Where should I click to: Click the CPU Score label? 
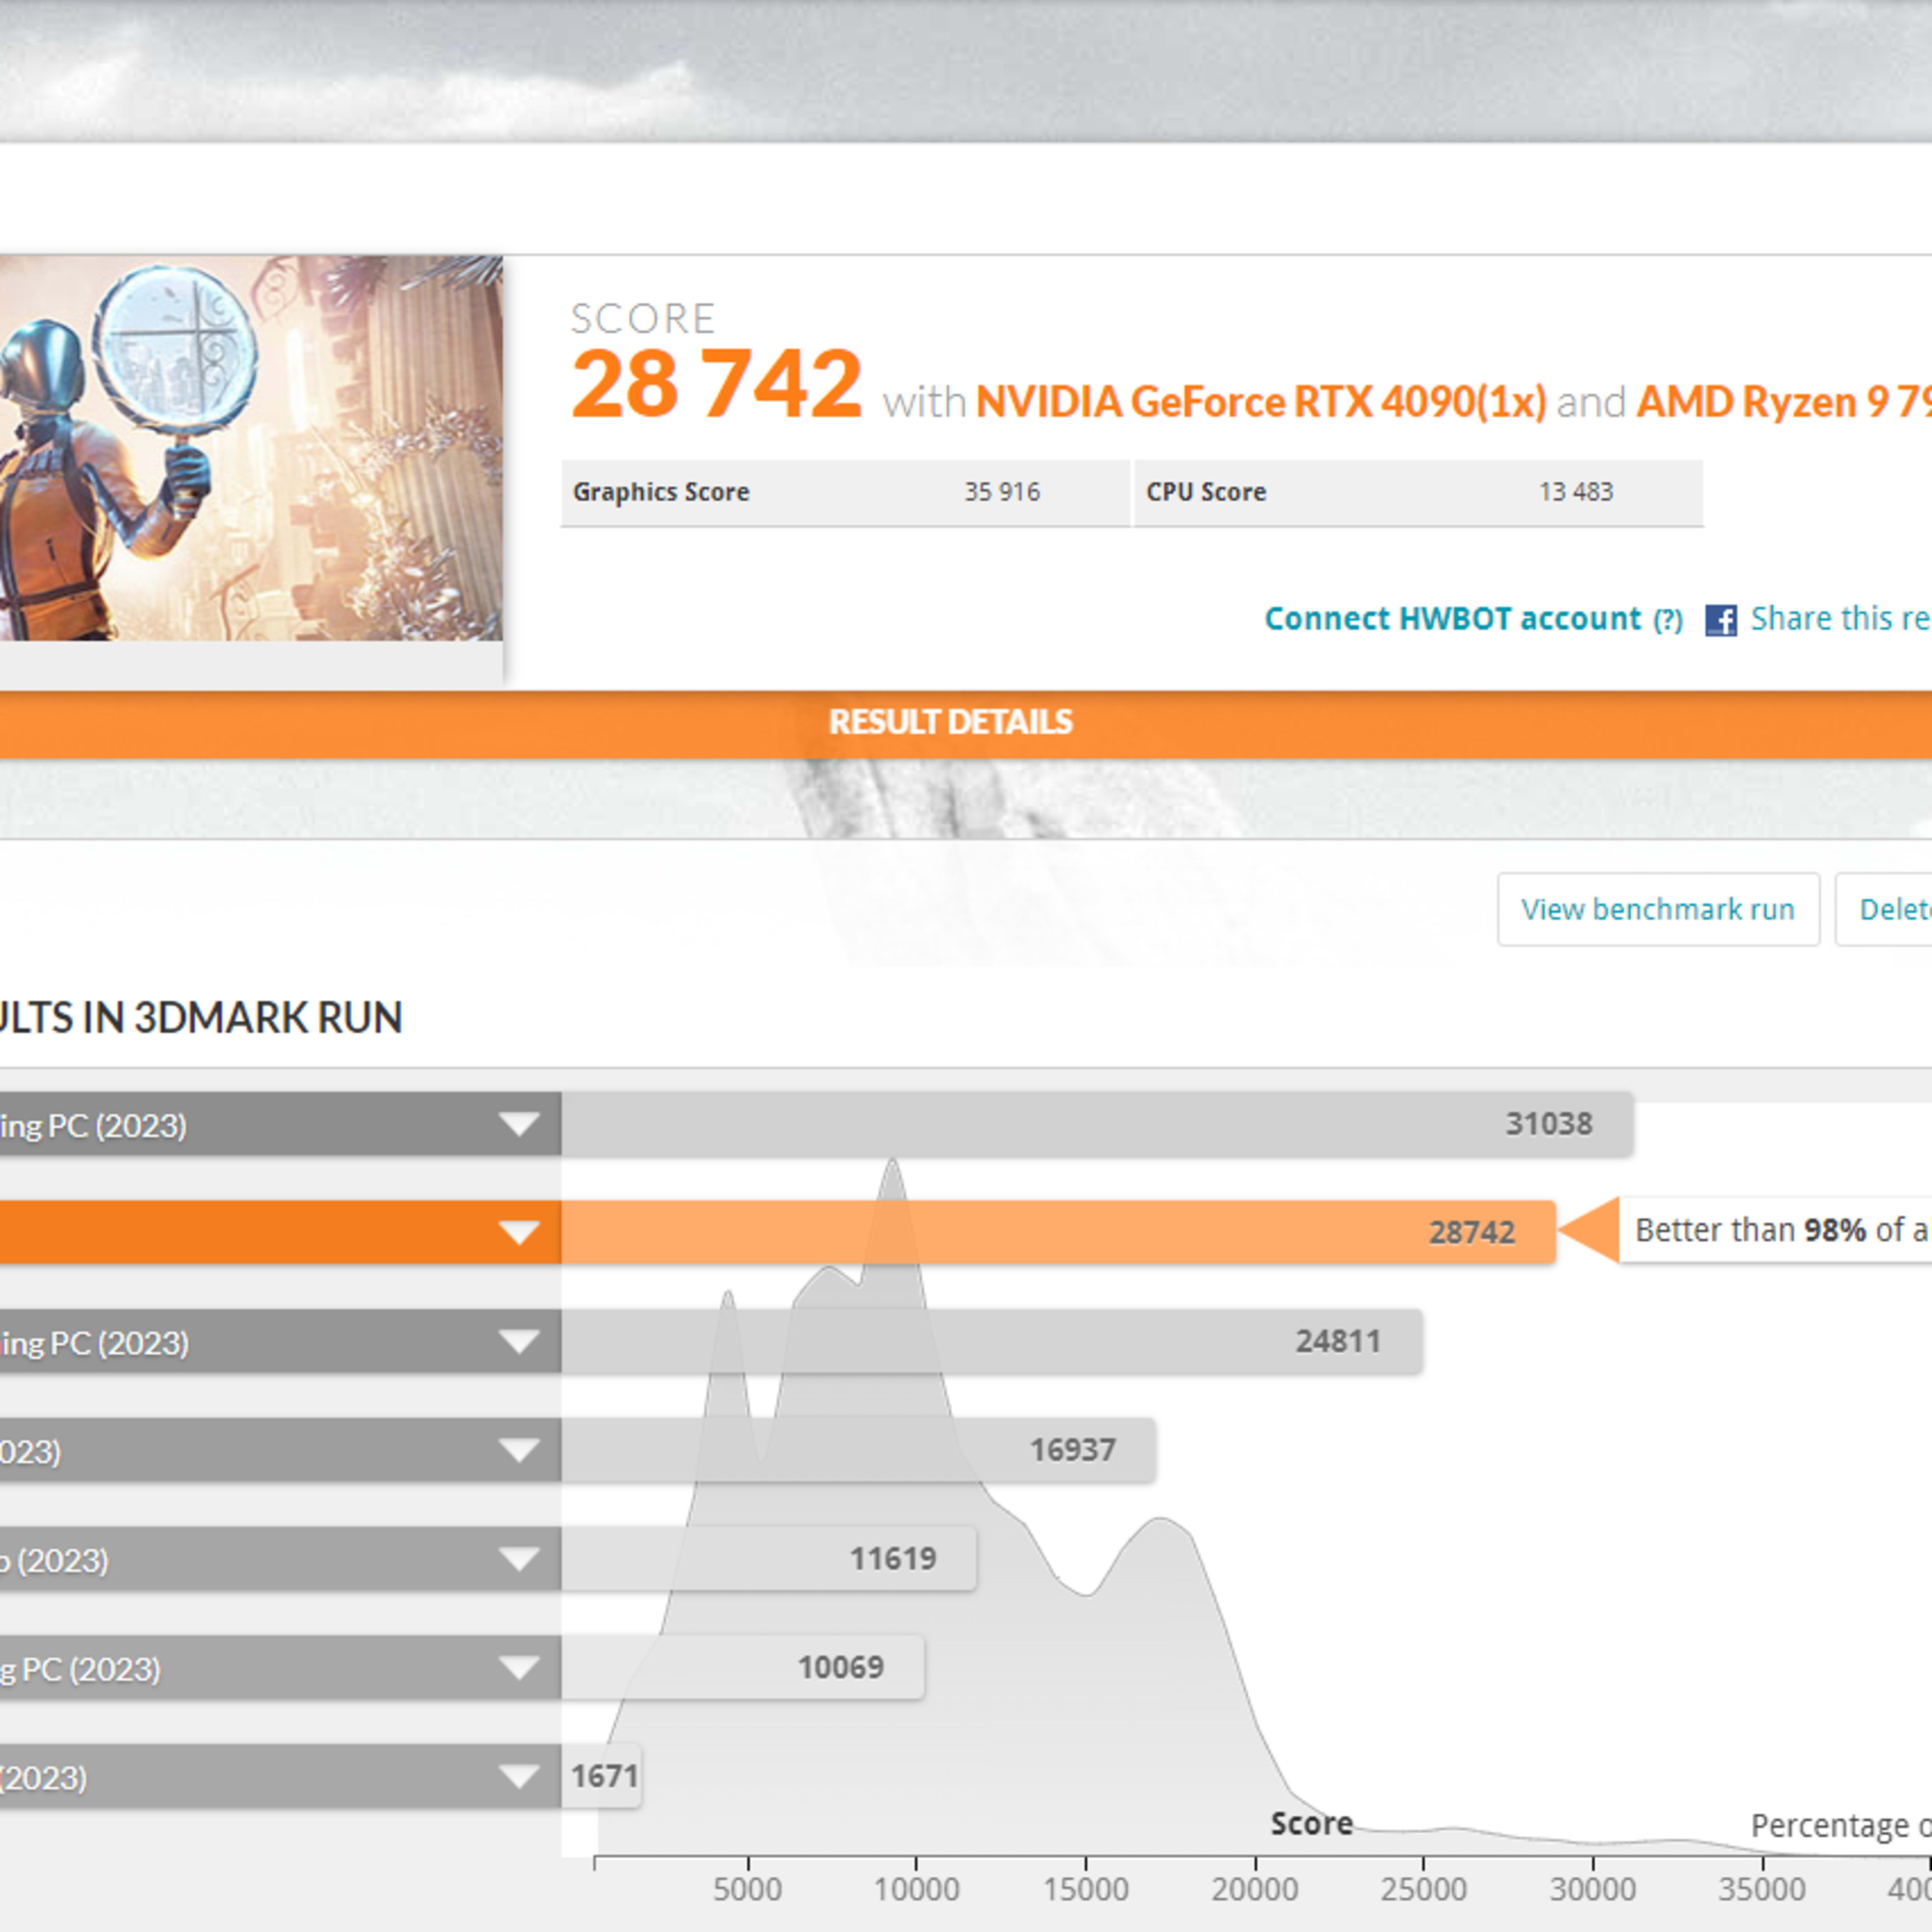click(1206, 492)
